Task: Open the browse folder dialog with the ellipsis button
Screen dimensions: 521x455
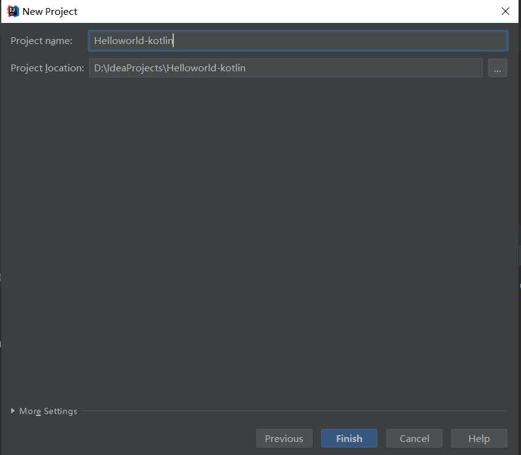Action: coord(497,68)
